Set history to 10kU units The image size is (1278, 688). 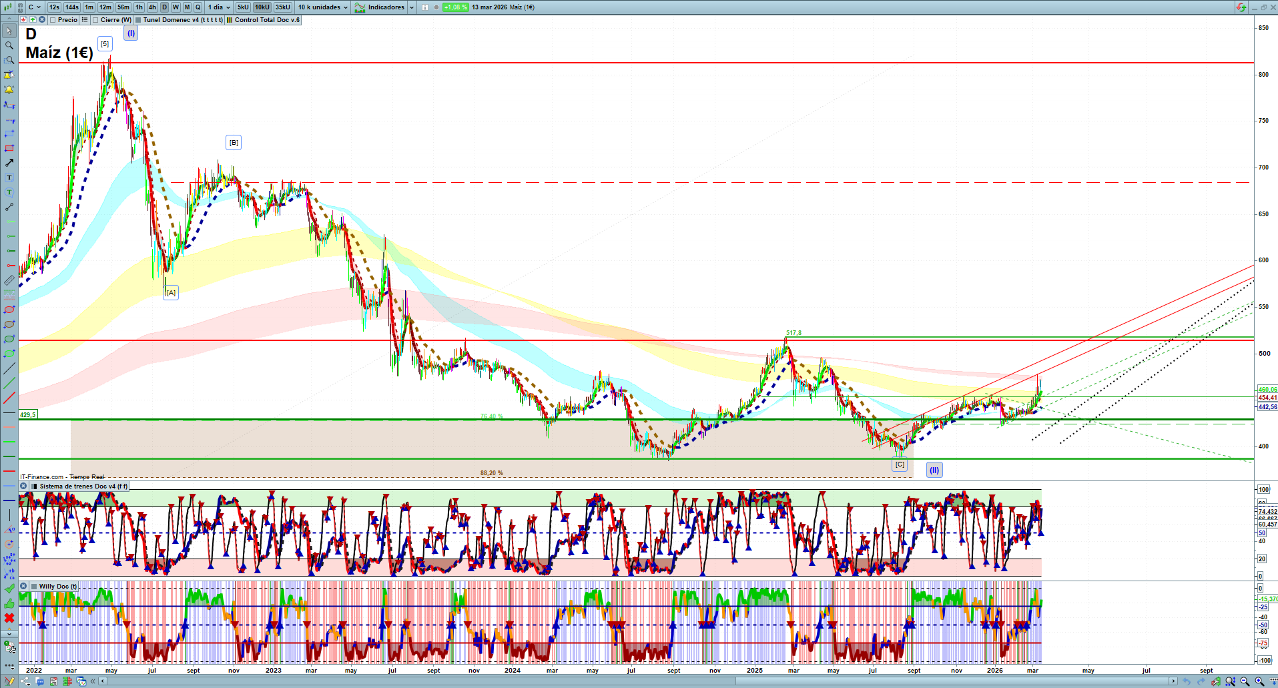(x=262, y=7)
